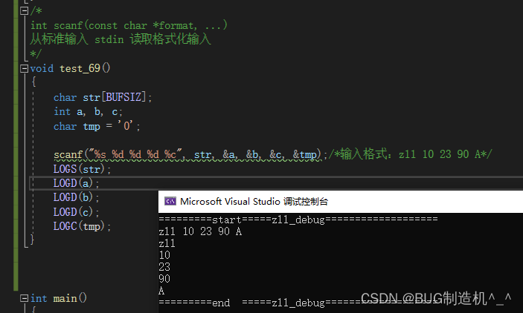523x313 pixels.
Task: Click the Microsoft Visual Studio console title
Action: pos(254,202)
